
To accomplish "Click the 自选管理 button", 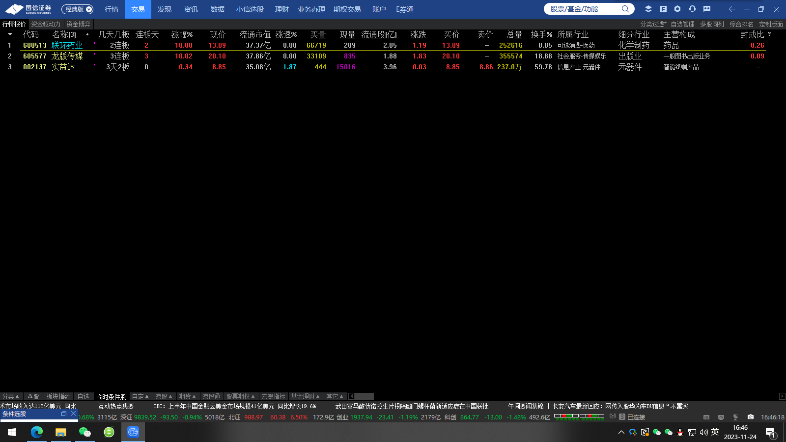I will coord(683,24).
